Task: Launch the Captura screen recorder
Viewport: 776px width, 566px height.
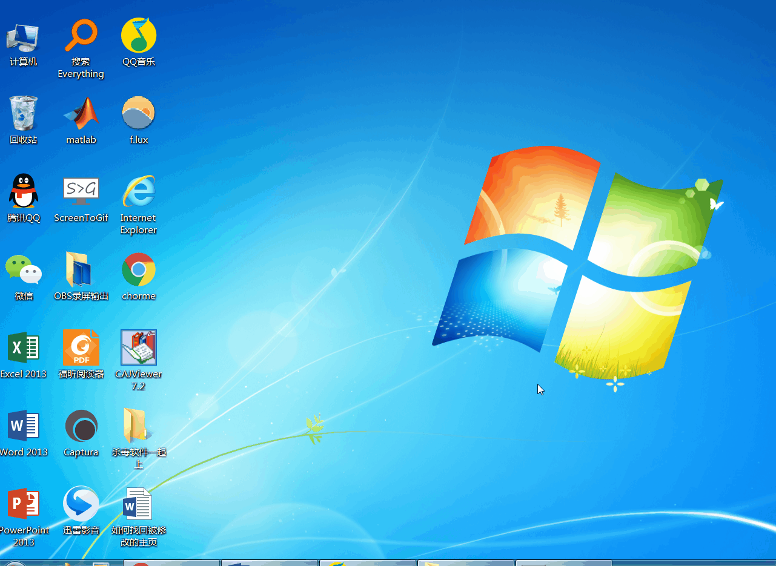Action: click(81, 425)
